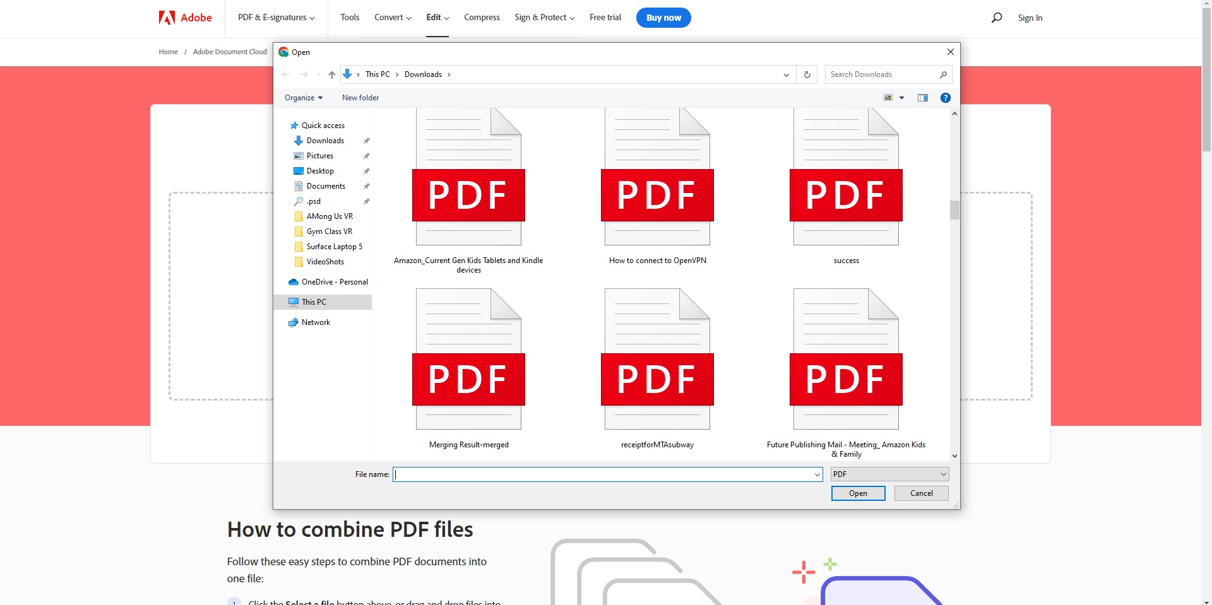Toggle the icon view mode
This screenshot has height=605, width=1212.
(x=889, y=97)
